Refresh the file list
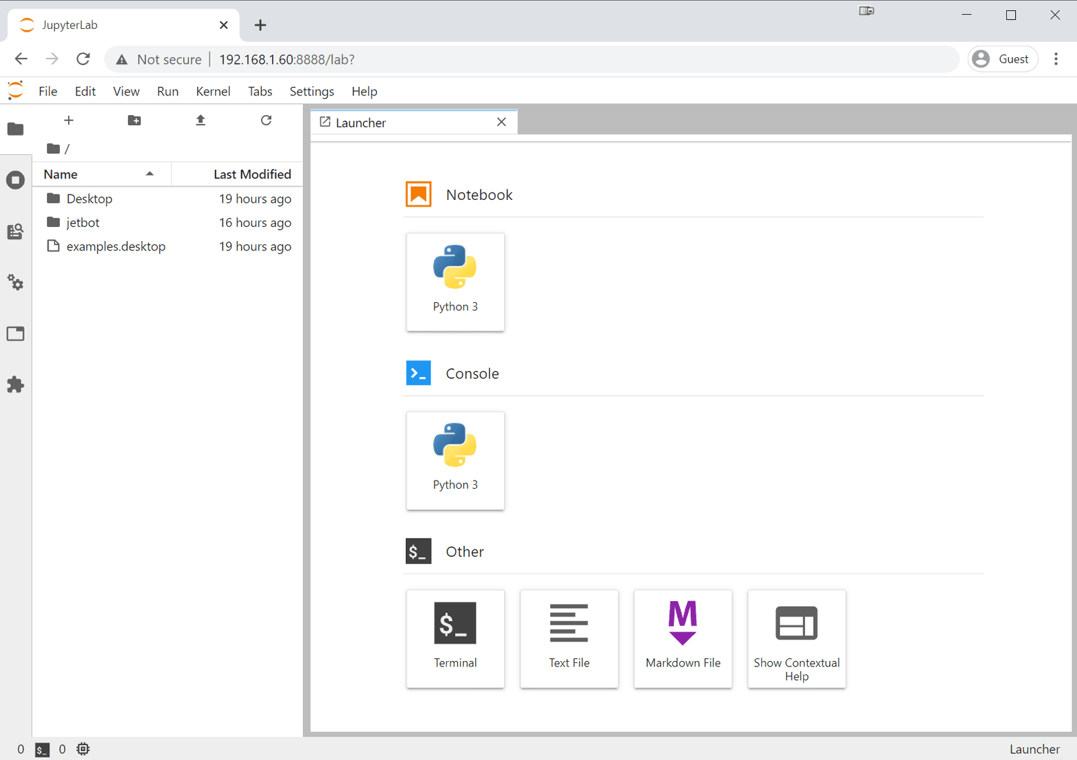Image resolution: width=1077 pixels, height=760 pixels. (266, 120)
